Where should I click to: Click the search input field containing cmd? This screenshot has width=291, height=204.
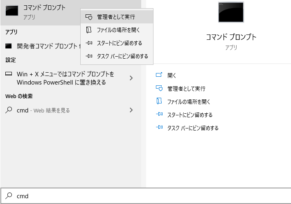click(146, 196)
